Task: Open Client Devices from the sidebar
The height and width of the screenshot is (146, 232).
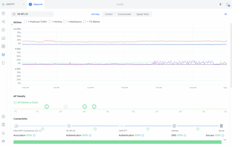Action: [3, 38]
